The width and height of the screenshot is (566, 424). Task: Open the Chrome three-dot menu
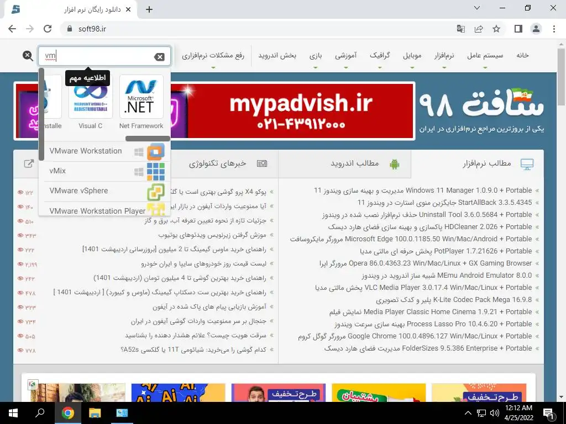(x=554, y=29)
